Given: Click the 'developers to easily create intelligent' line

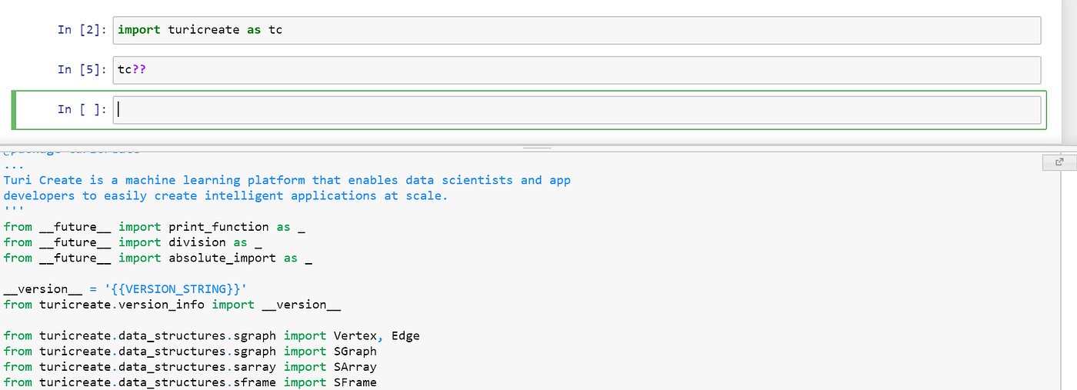Looking at the screenshot, I should pos(225,195).
